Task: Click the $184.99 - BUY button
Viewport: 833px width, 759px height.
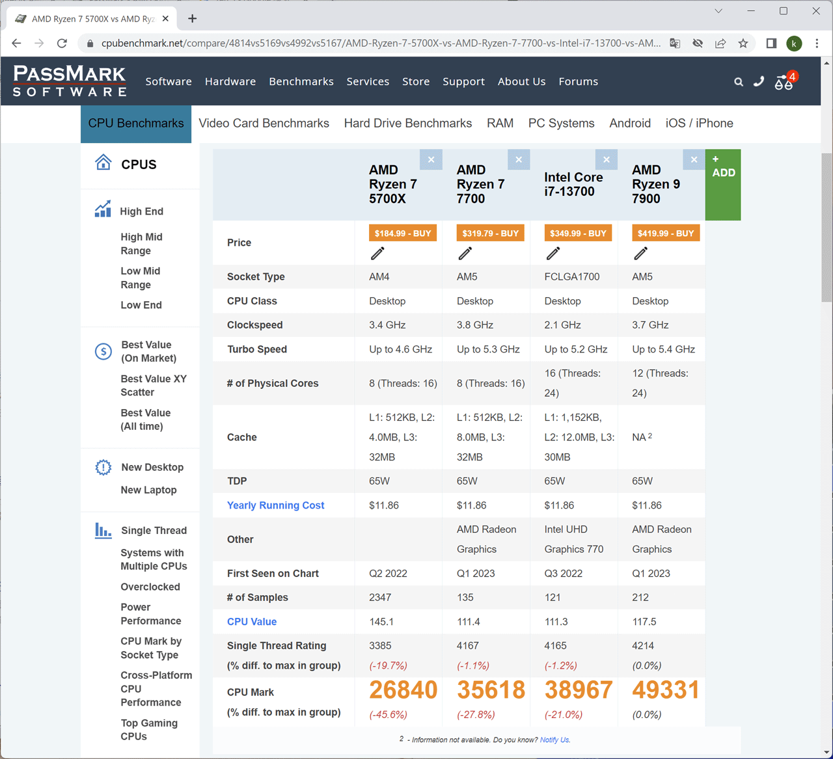Action: pyautogui.click(x=403, y=233)
